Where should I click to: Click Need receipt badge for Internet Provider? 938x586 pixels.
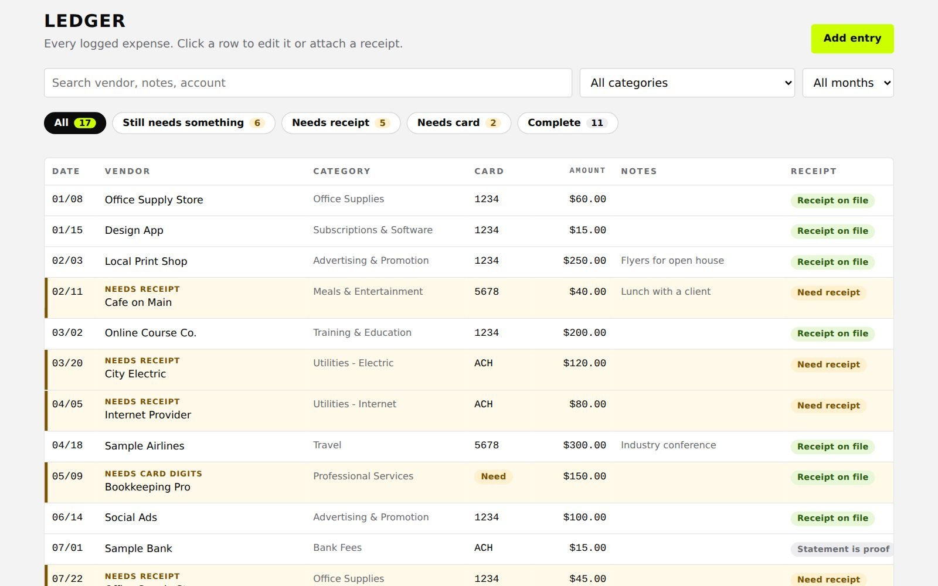coord(828,406)
